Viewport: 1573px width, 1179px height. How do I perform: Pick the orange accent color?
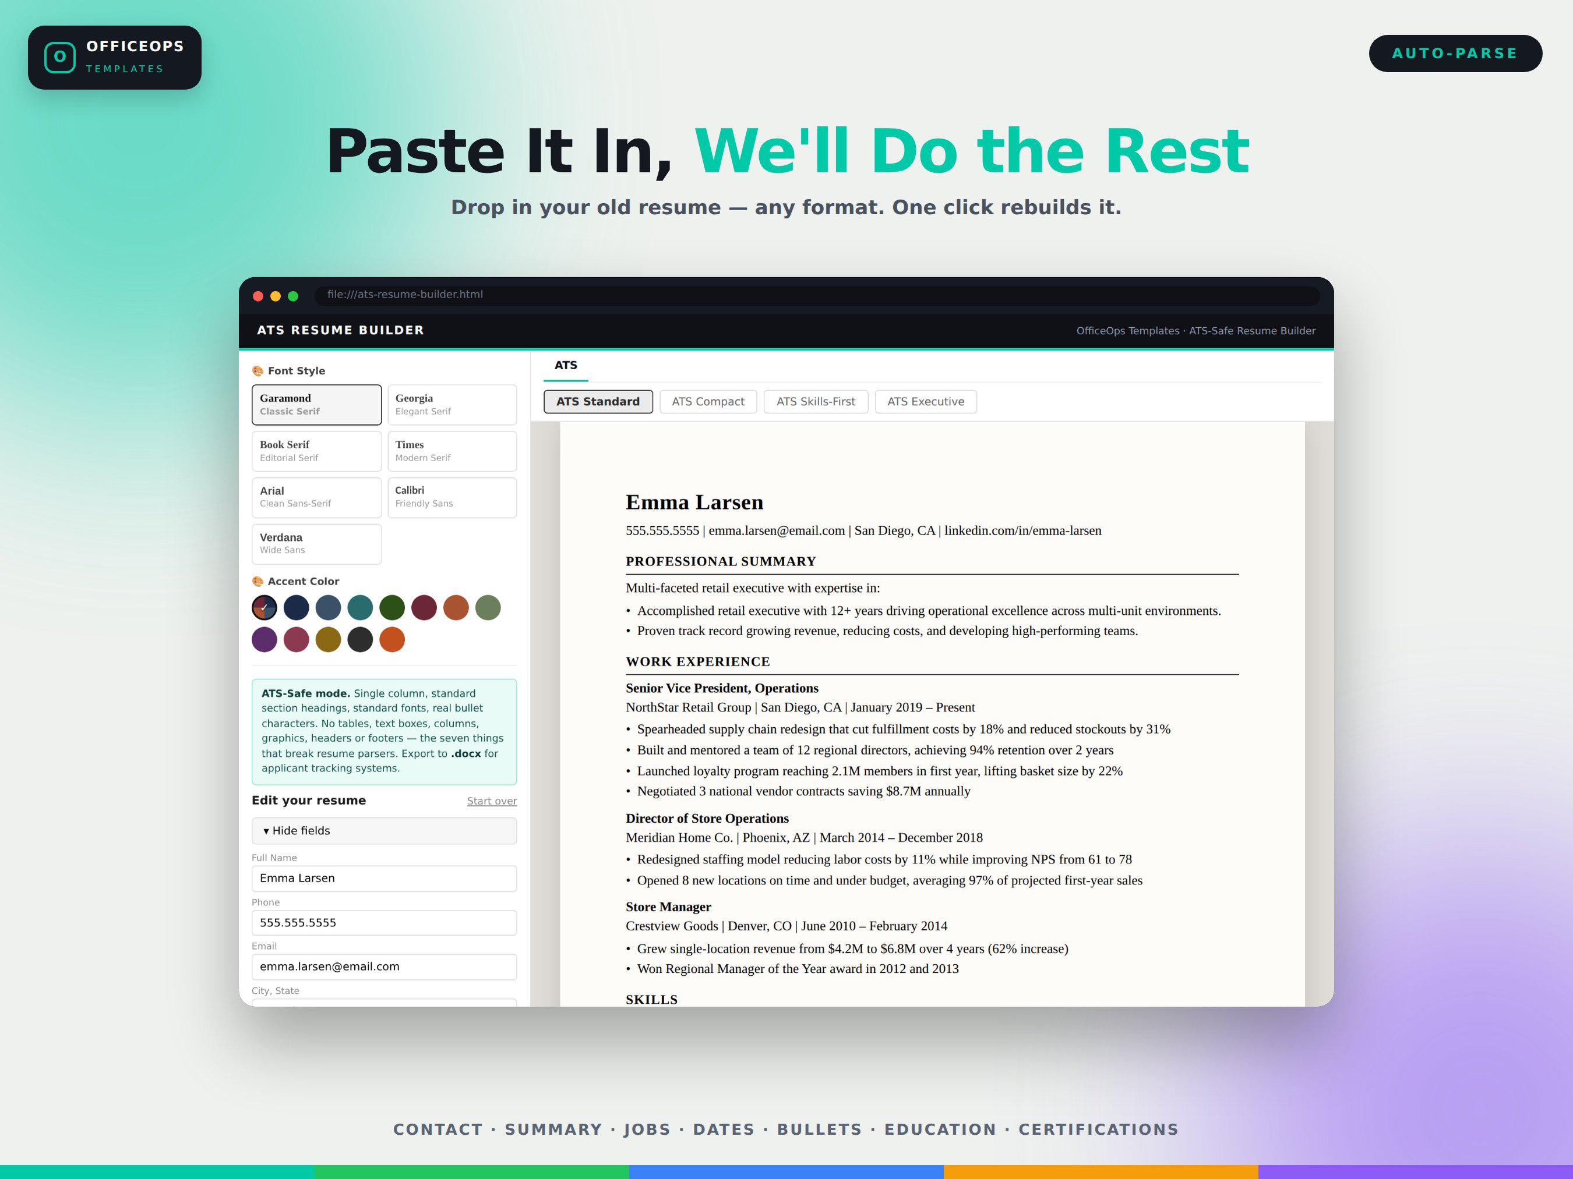point(392,640)
